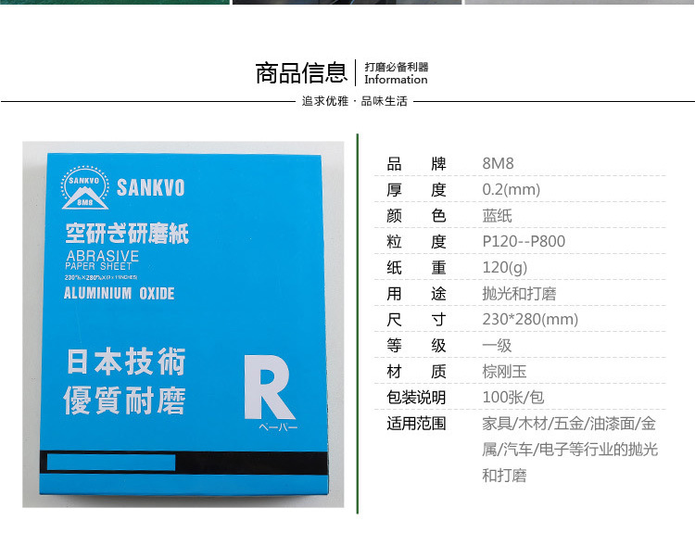Click the brand value 8M8
This screenshot has width=695, height=534.
(498, 164)
